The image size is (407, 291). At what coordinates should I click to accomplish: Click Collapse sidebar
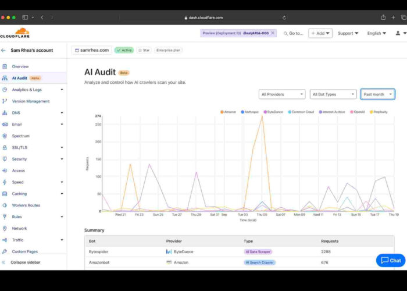[x=26, y=262]
